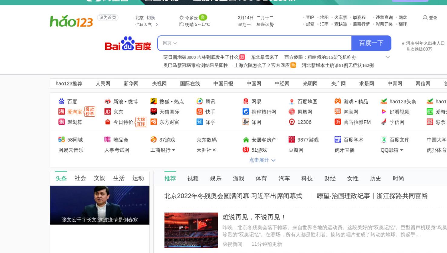Open the 娱乐 feed tab

[216, 179]
